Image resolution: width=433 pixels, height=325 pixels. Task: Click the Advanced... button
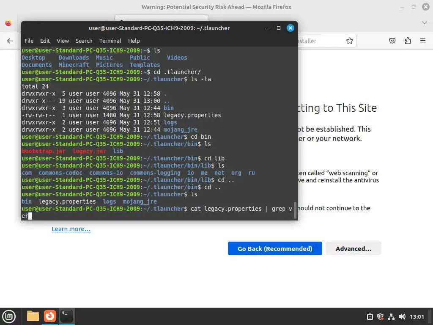[x=354, y=248]
